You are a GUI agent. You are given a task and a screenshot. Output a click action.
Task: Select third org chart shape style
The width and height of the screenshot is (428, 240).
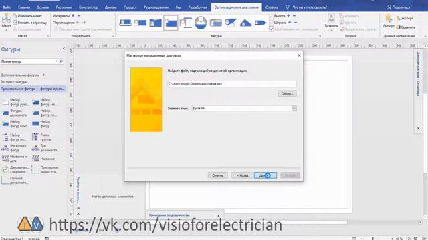pos(156,23)
